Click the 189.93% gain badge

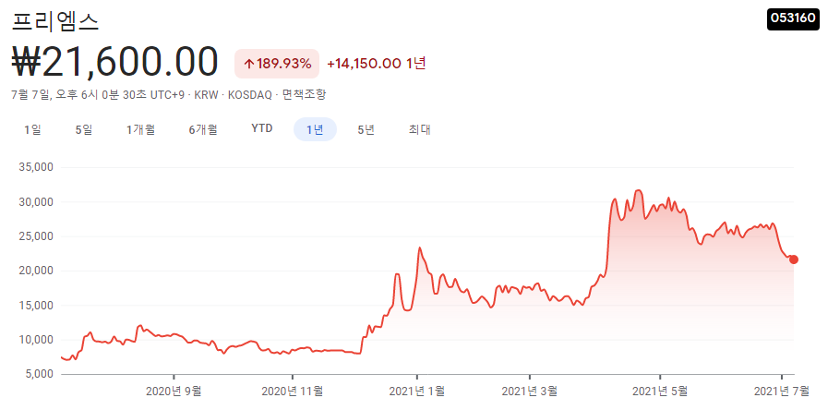point(277,64)
